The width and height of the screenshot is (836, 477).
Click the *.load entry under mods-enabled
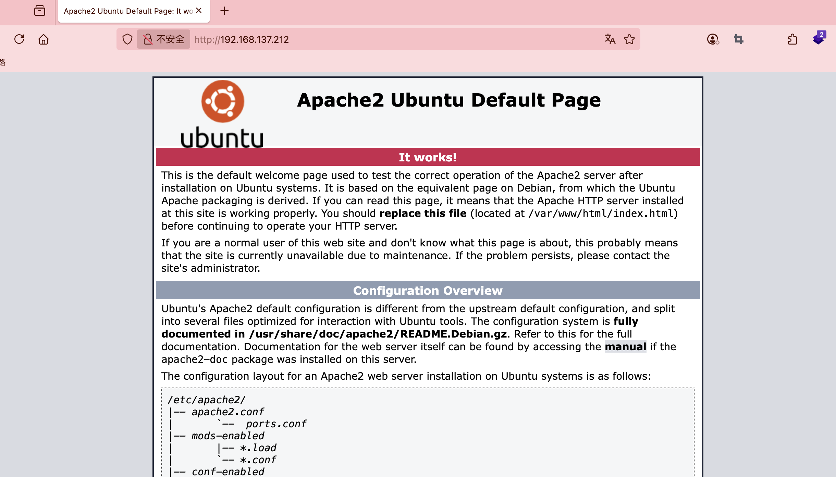(x=258, y=448)
